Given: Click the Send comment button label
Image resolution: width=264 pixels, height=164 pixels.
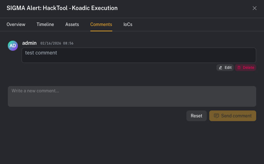Looking at the screenshot, I should [236, 116].
